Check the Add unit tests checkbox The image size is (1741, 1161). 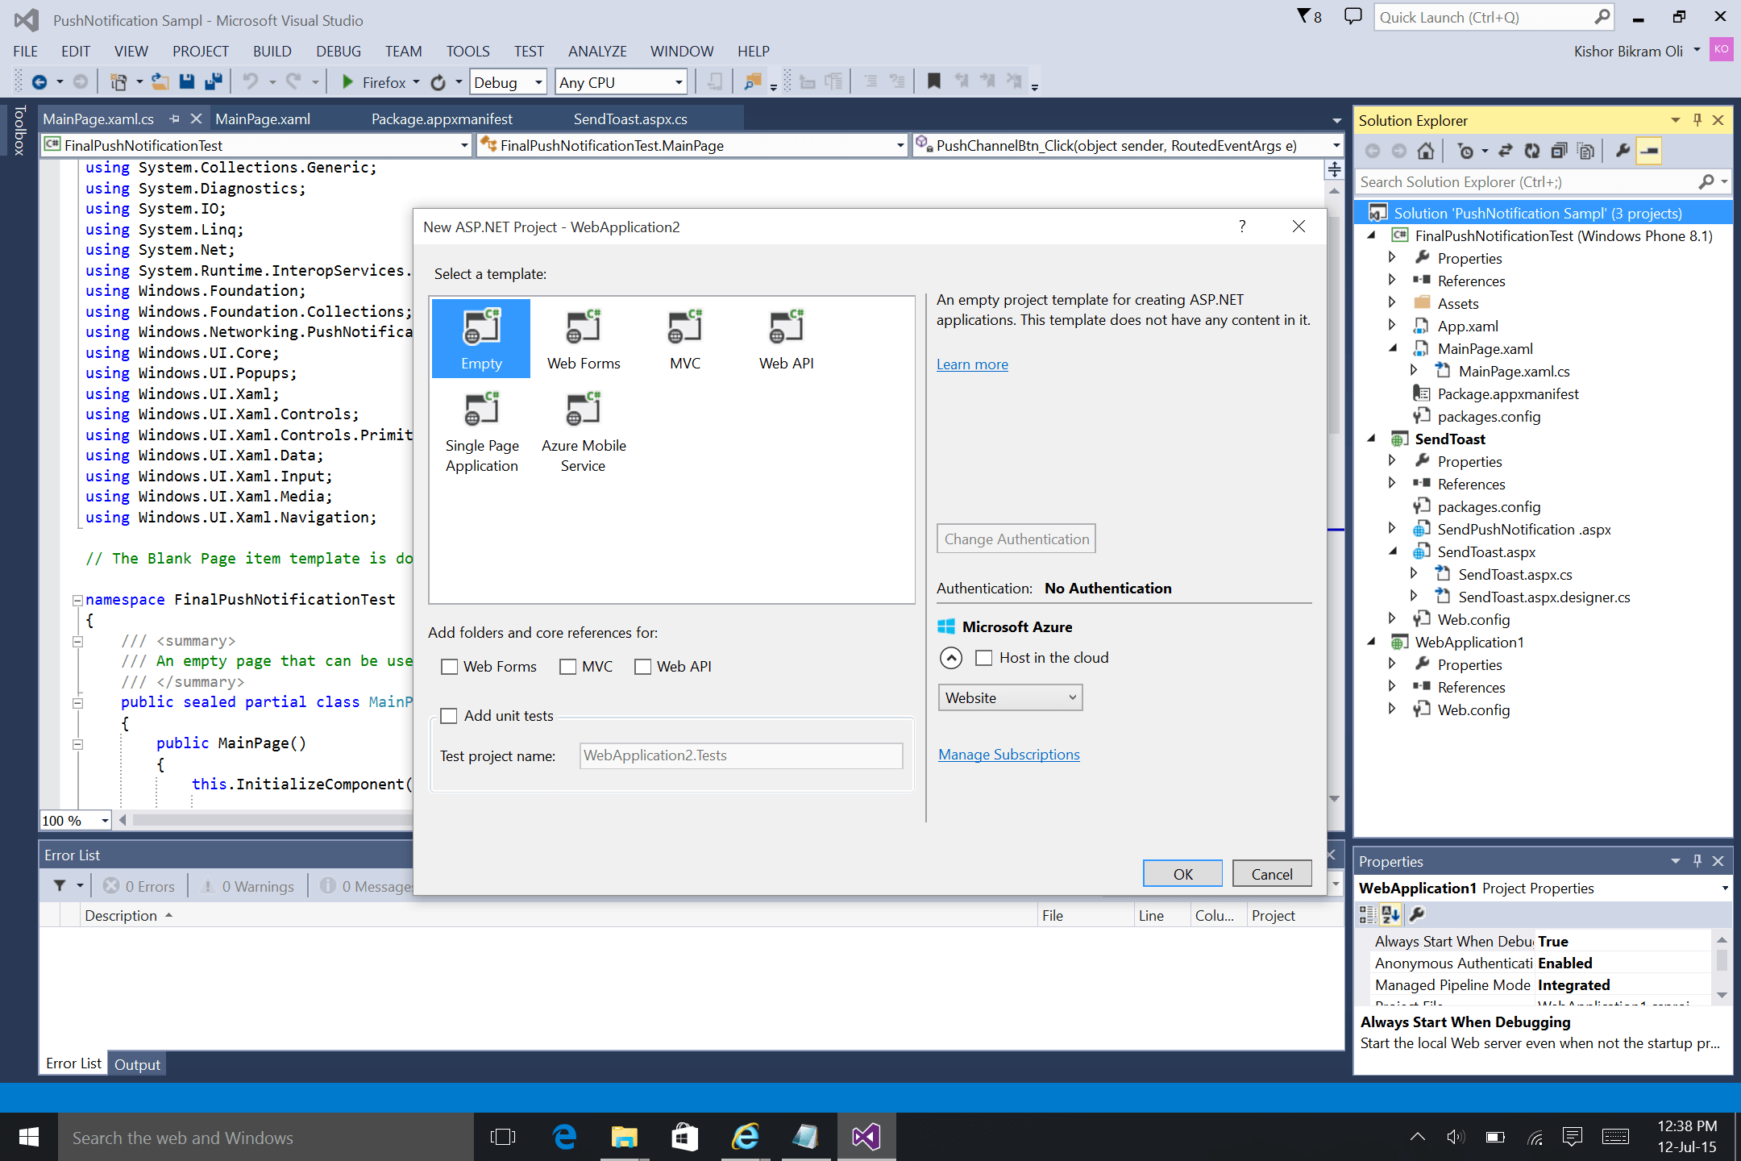coord(449,716)
